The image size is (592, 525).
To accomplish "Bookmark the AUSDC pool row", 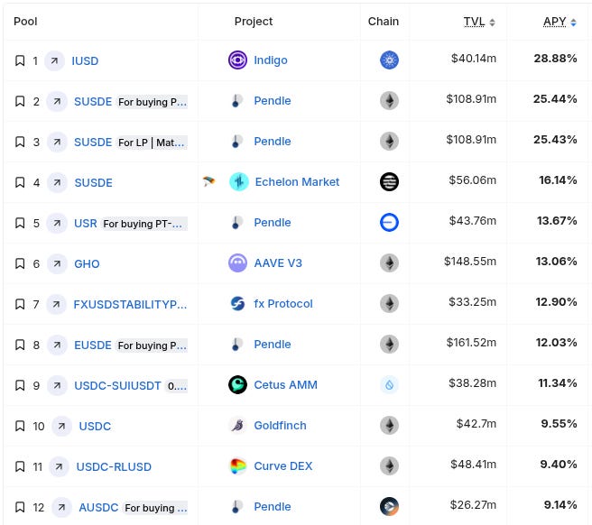I will click(20, 507).
